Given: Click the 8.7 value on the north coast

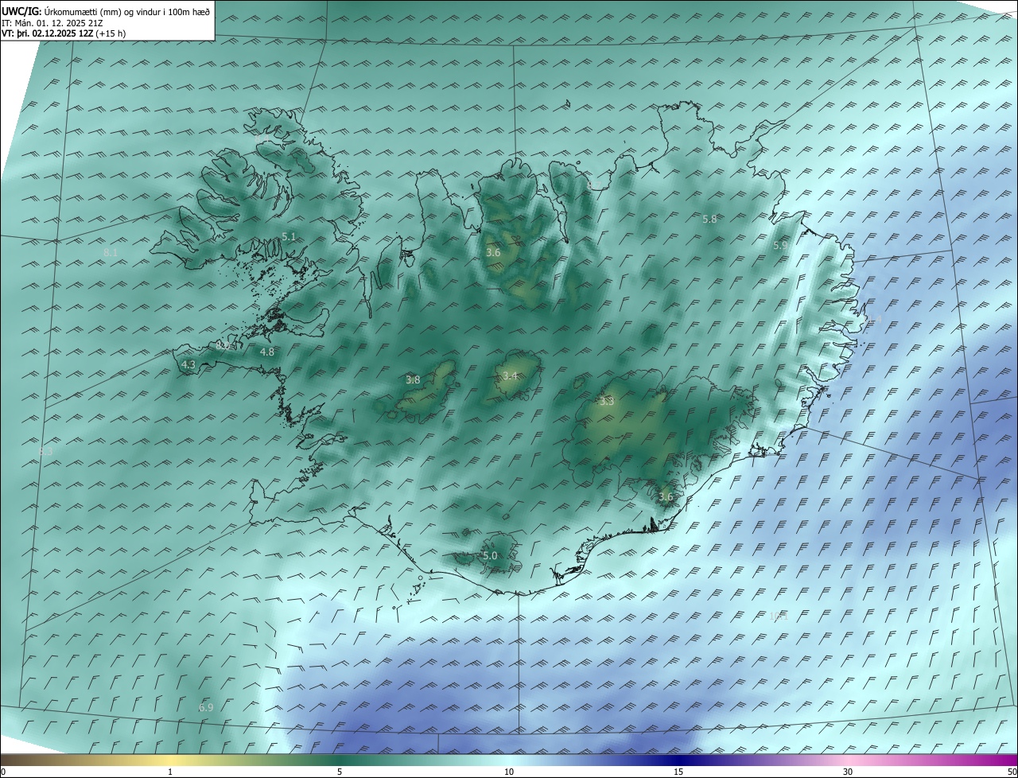Looking at the screenshot, I should coord(595,185).
